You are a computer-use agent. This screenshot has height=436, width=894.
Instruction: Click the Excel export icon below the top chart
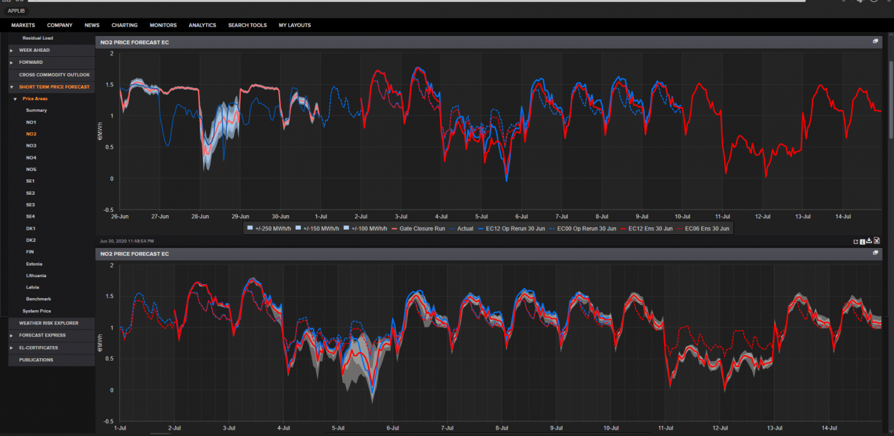[x=877, y=241]
